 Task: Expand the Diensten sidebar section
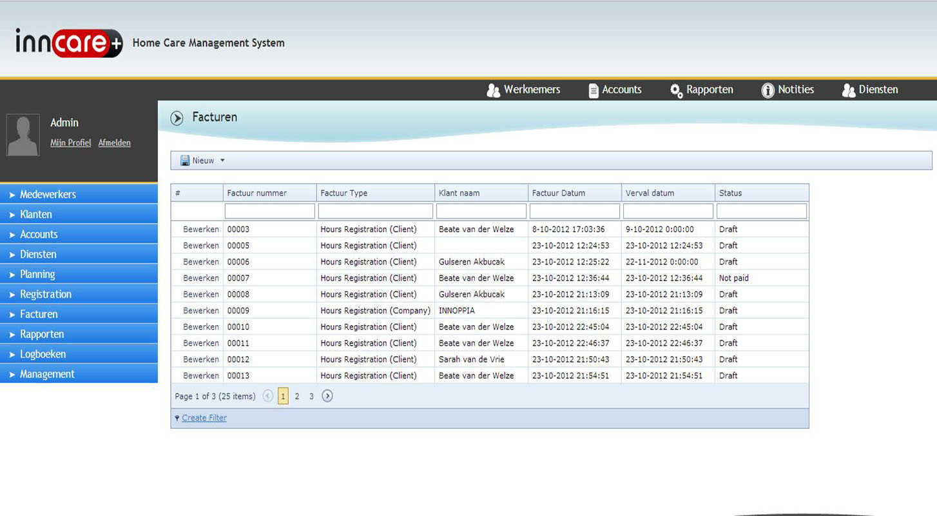point(79,254)
